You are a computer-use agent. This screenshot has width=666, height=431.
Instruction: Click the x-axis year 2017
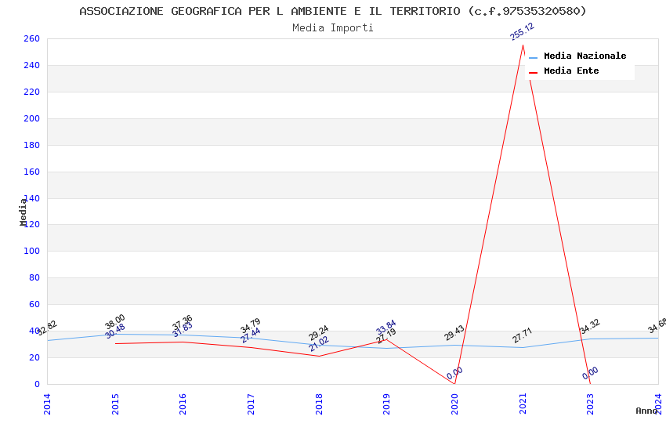click(251, 404)
